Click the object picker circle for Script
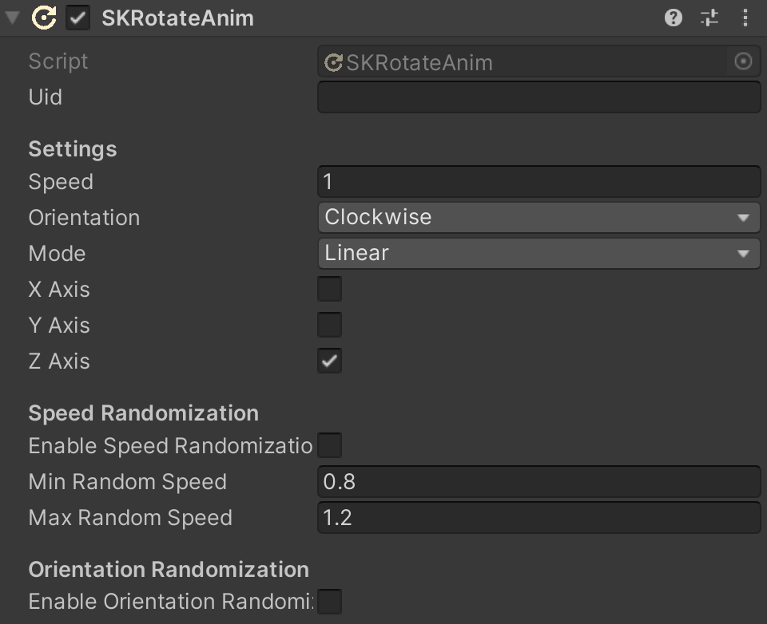Viewport: 767px width, 624px height. pos(743,61)
